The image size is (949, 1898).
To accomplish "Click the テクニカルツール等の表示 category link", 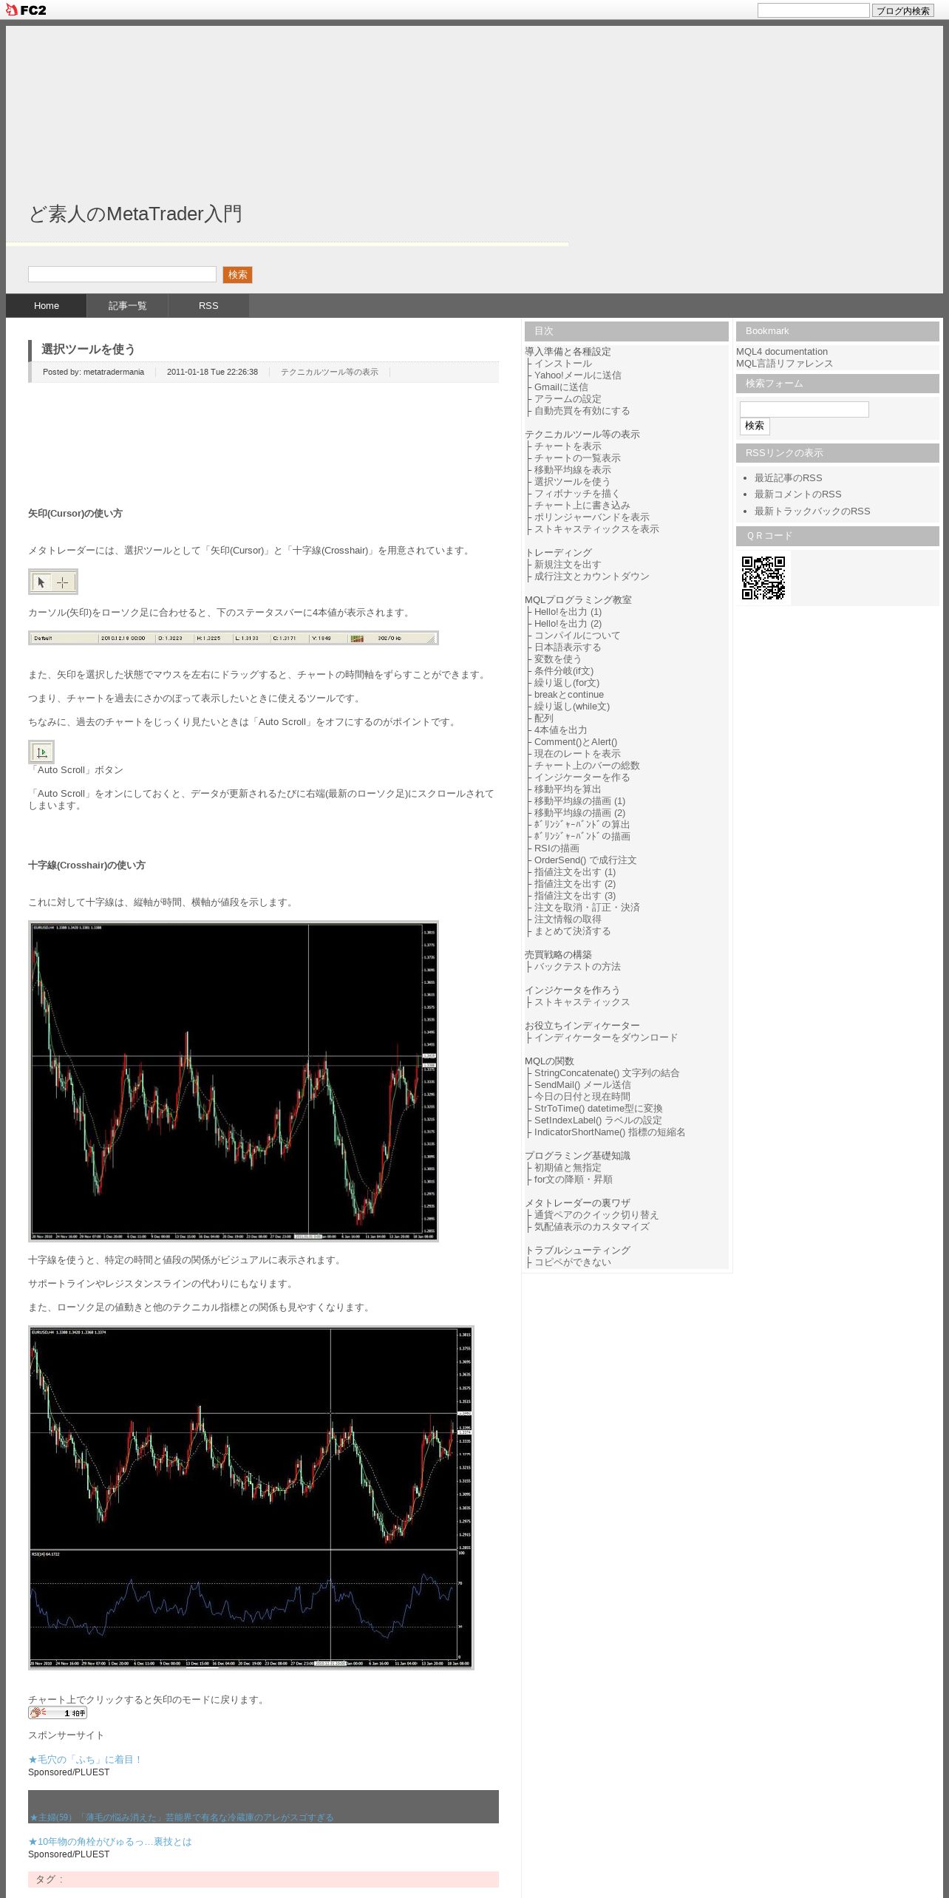I will click(329, 372).
